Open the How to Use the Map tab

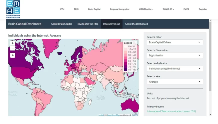click(x=87, y=24)
